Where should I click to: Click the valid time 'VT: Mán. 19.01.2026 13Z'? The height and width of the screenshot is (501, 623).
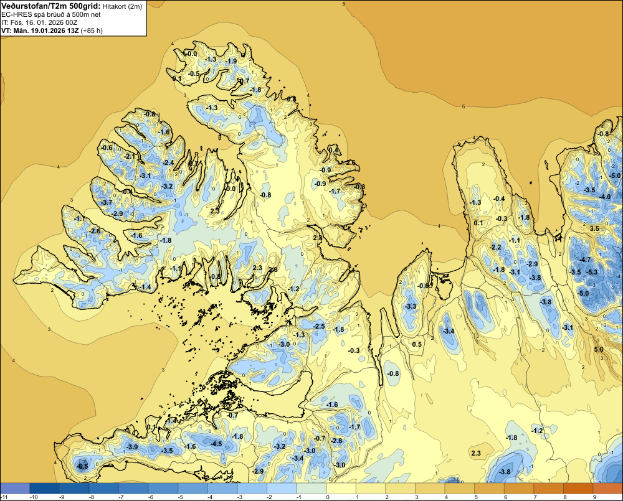coord(40,30)
